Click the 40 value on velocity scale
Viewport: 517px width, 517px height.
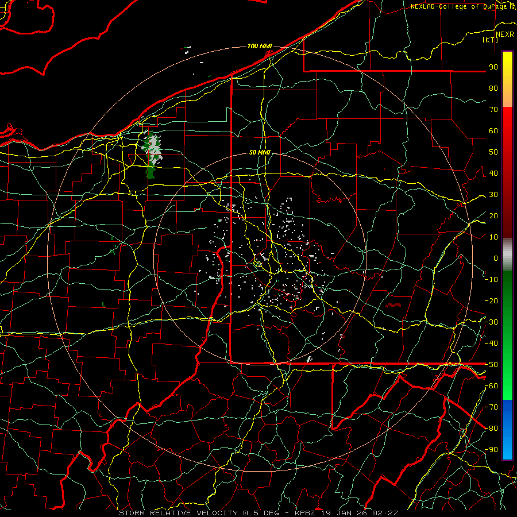tap(493, 173)
